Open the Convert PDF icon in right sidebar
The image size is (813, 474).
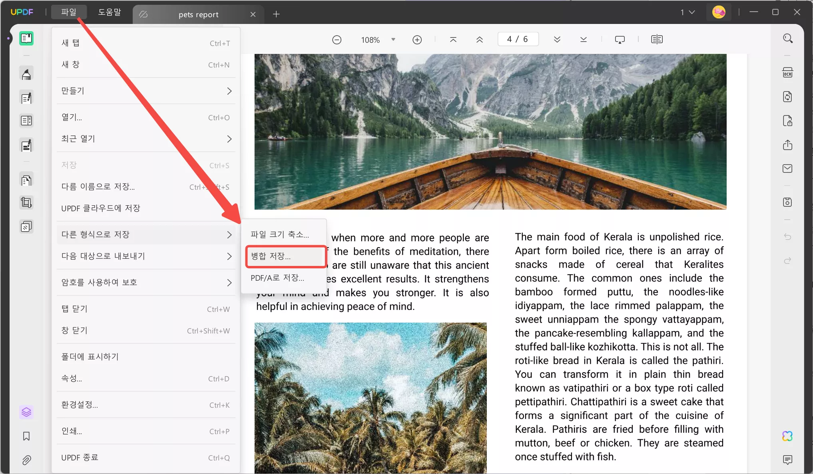787,97
